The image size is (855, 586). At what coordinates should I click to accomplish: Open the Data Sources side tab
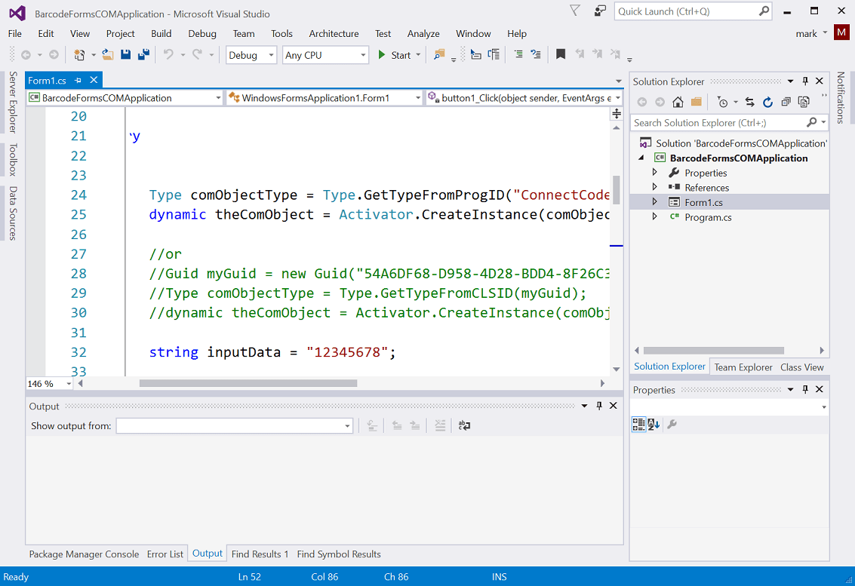13,213
